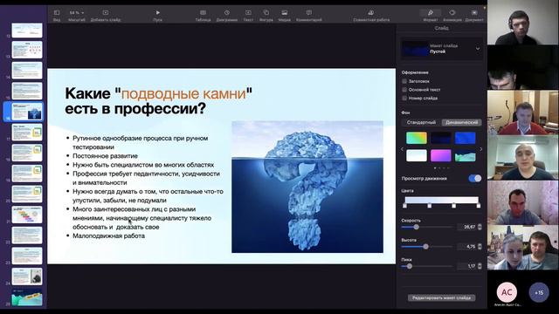Choose the green-yellow gradient background swatch
Image resolution: width=559 pixels, height=314 pixels.
click(417, 138)
